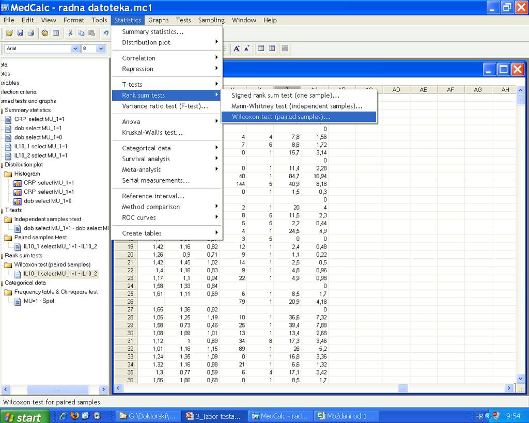Switch to 3_Izbor testa taskbar window

pos(213,416)
